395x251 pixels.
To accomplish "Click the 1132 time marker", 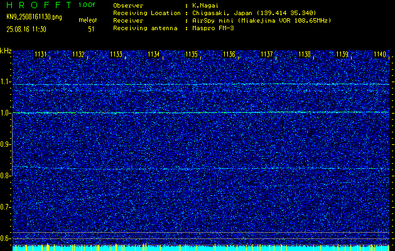I will pyautogui.click(x=78, y=54).
